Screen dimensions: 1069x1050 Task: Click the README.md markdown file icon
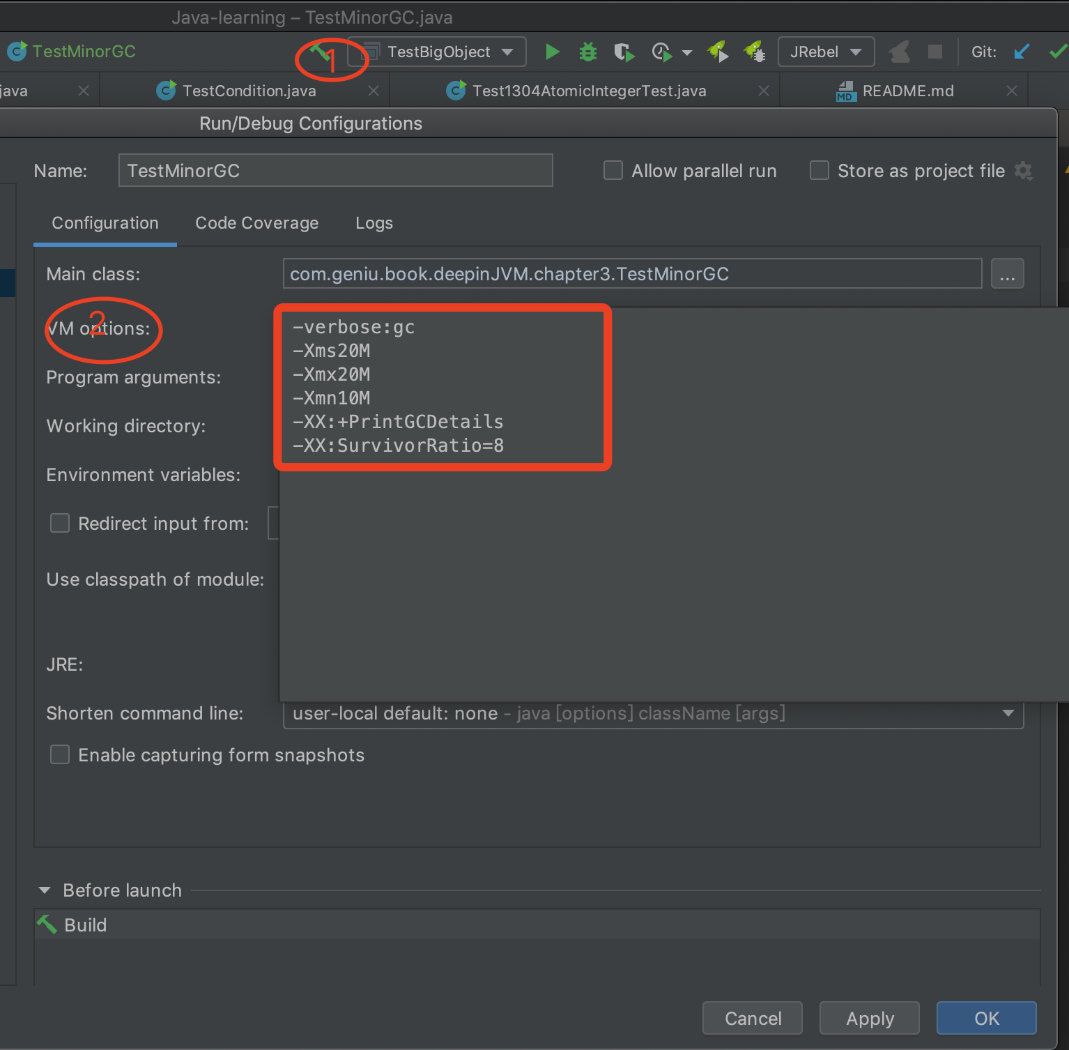tap(846, 91)
